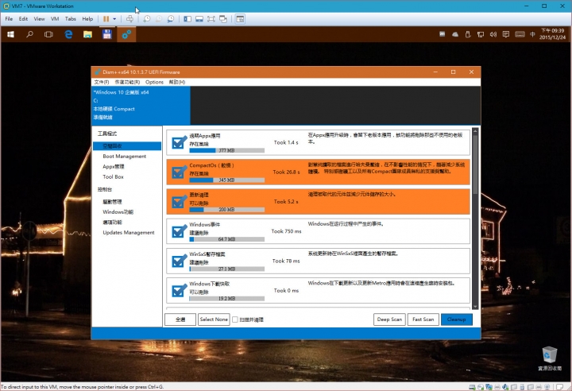The image size is (572, 391).
Task: Start a Deep Scan
Action: [389, 319]
